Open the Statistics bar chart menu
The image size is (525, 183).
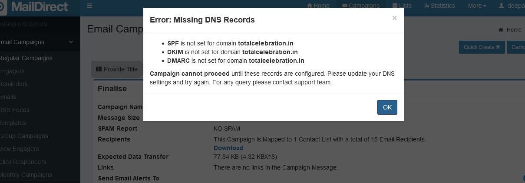click(439, 6)
